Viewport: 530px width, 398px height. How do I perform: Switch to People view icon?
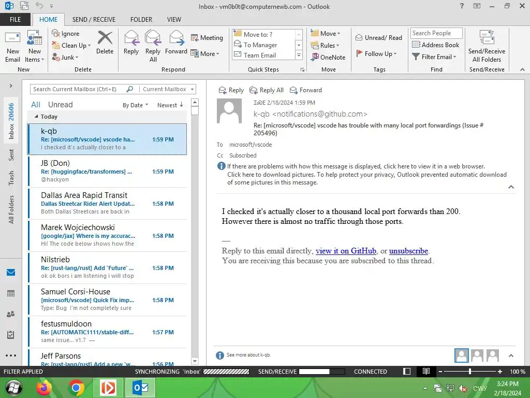(11, 314)
